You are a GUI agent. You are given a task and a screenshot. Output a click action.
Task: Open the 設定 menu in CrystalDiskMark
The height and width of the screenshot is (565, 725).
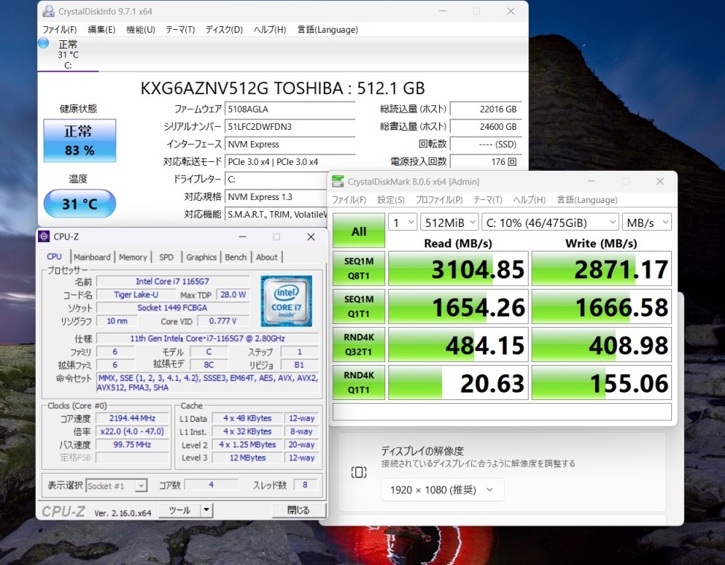click(x=389, y=200)
